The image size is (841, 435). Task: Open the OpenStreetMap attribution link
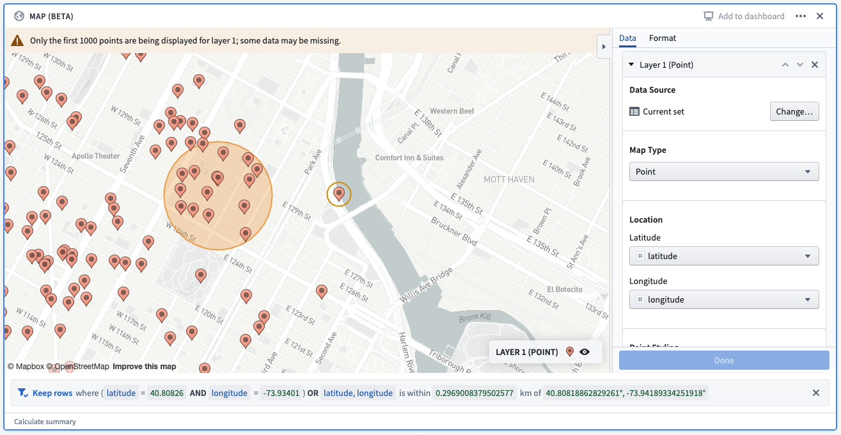(x=78, y=367)
